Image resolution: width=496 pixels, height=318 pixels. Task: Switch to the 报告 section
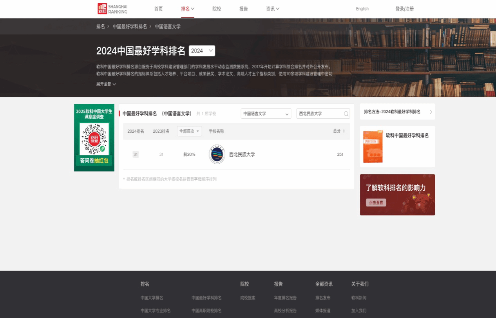[x=243, y=9]
